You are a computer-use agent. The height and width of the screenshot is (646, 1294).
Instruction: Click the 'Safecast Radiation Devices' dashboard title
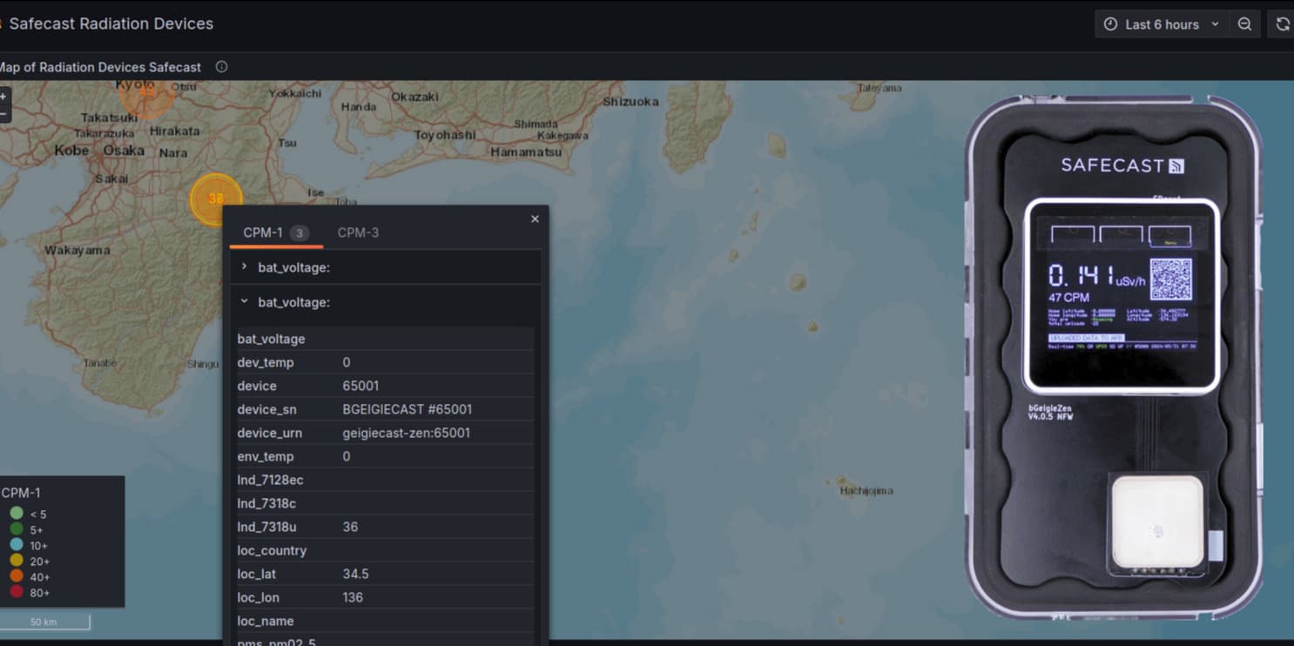(x=111, y=24)
